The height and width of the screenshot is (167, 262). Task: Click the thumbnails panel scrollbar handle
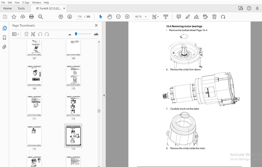tap(99, 111)
